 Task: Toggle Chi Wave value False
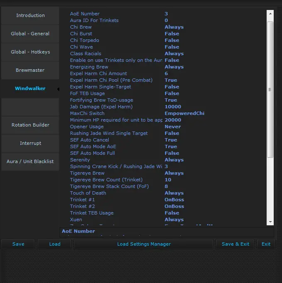coord(172,47)
